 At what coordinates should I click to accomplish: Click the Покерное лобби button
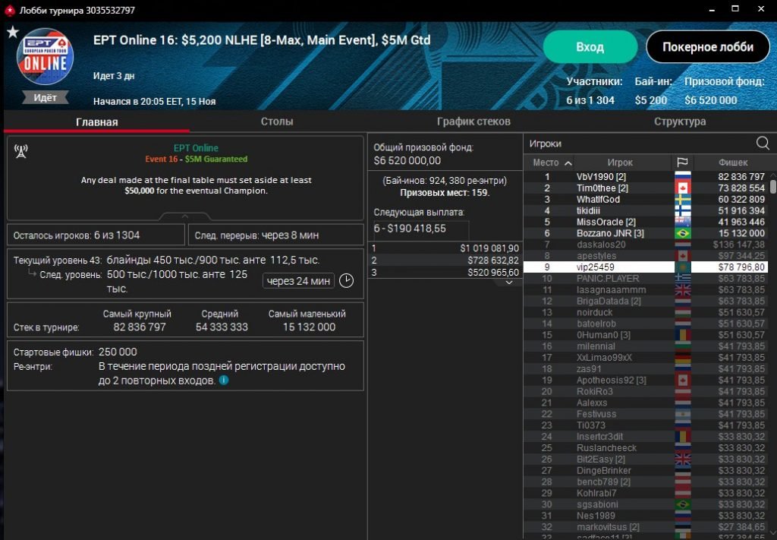(707, 47)
